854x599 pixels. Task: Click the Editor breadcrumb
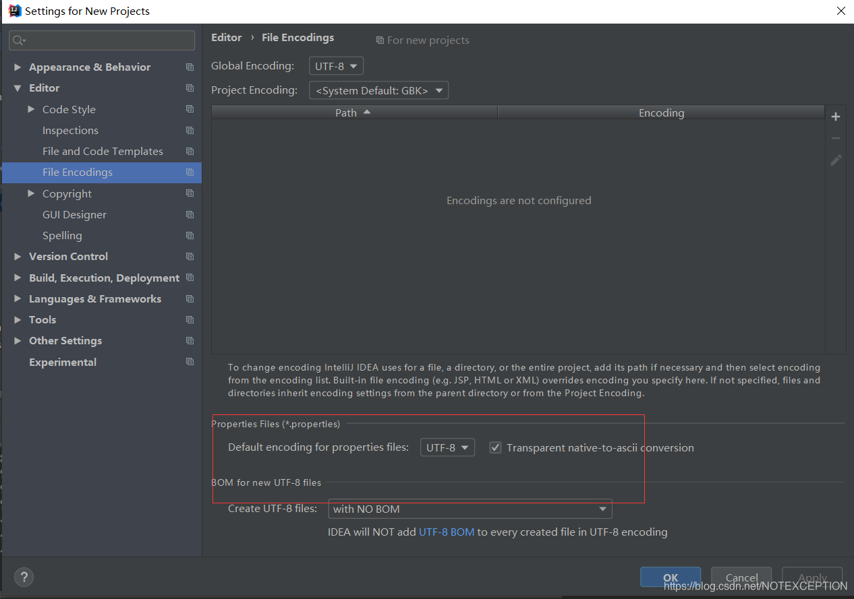pyautogui.click(x=226, y=38)
